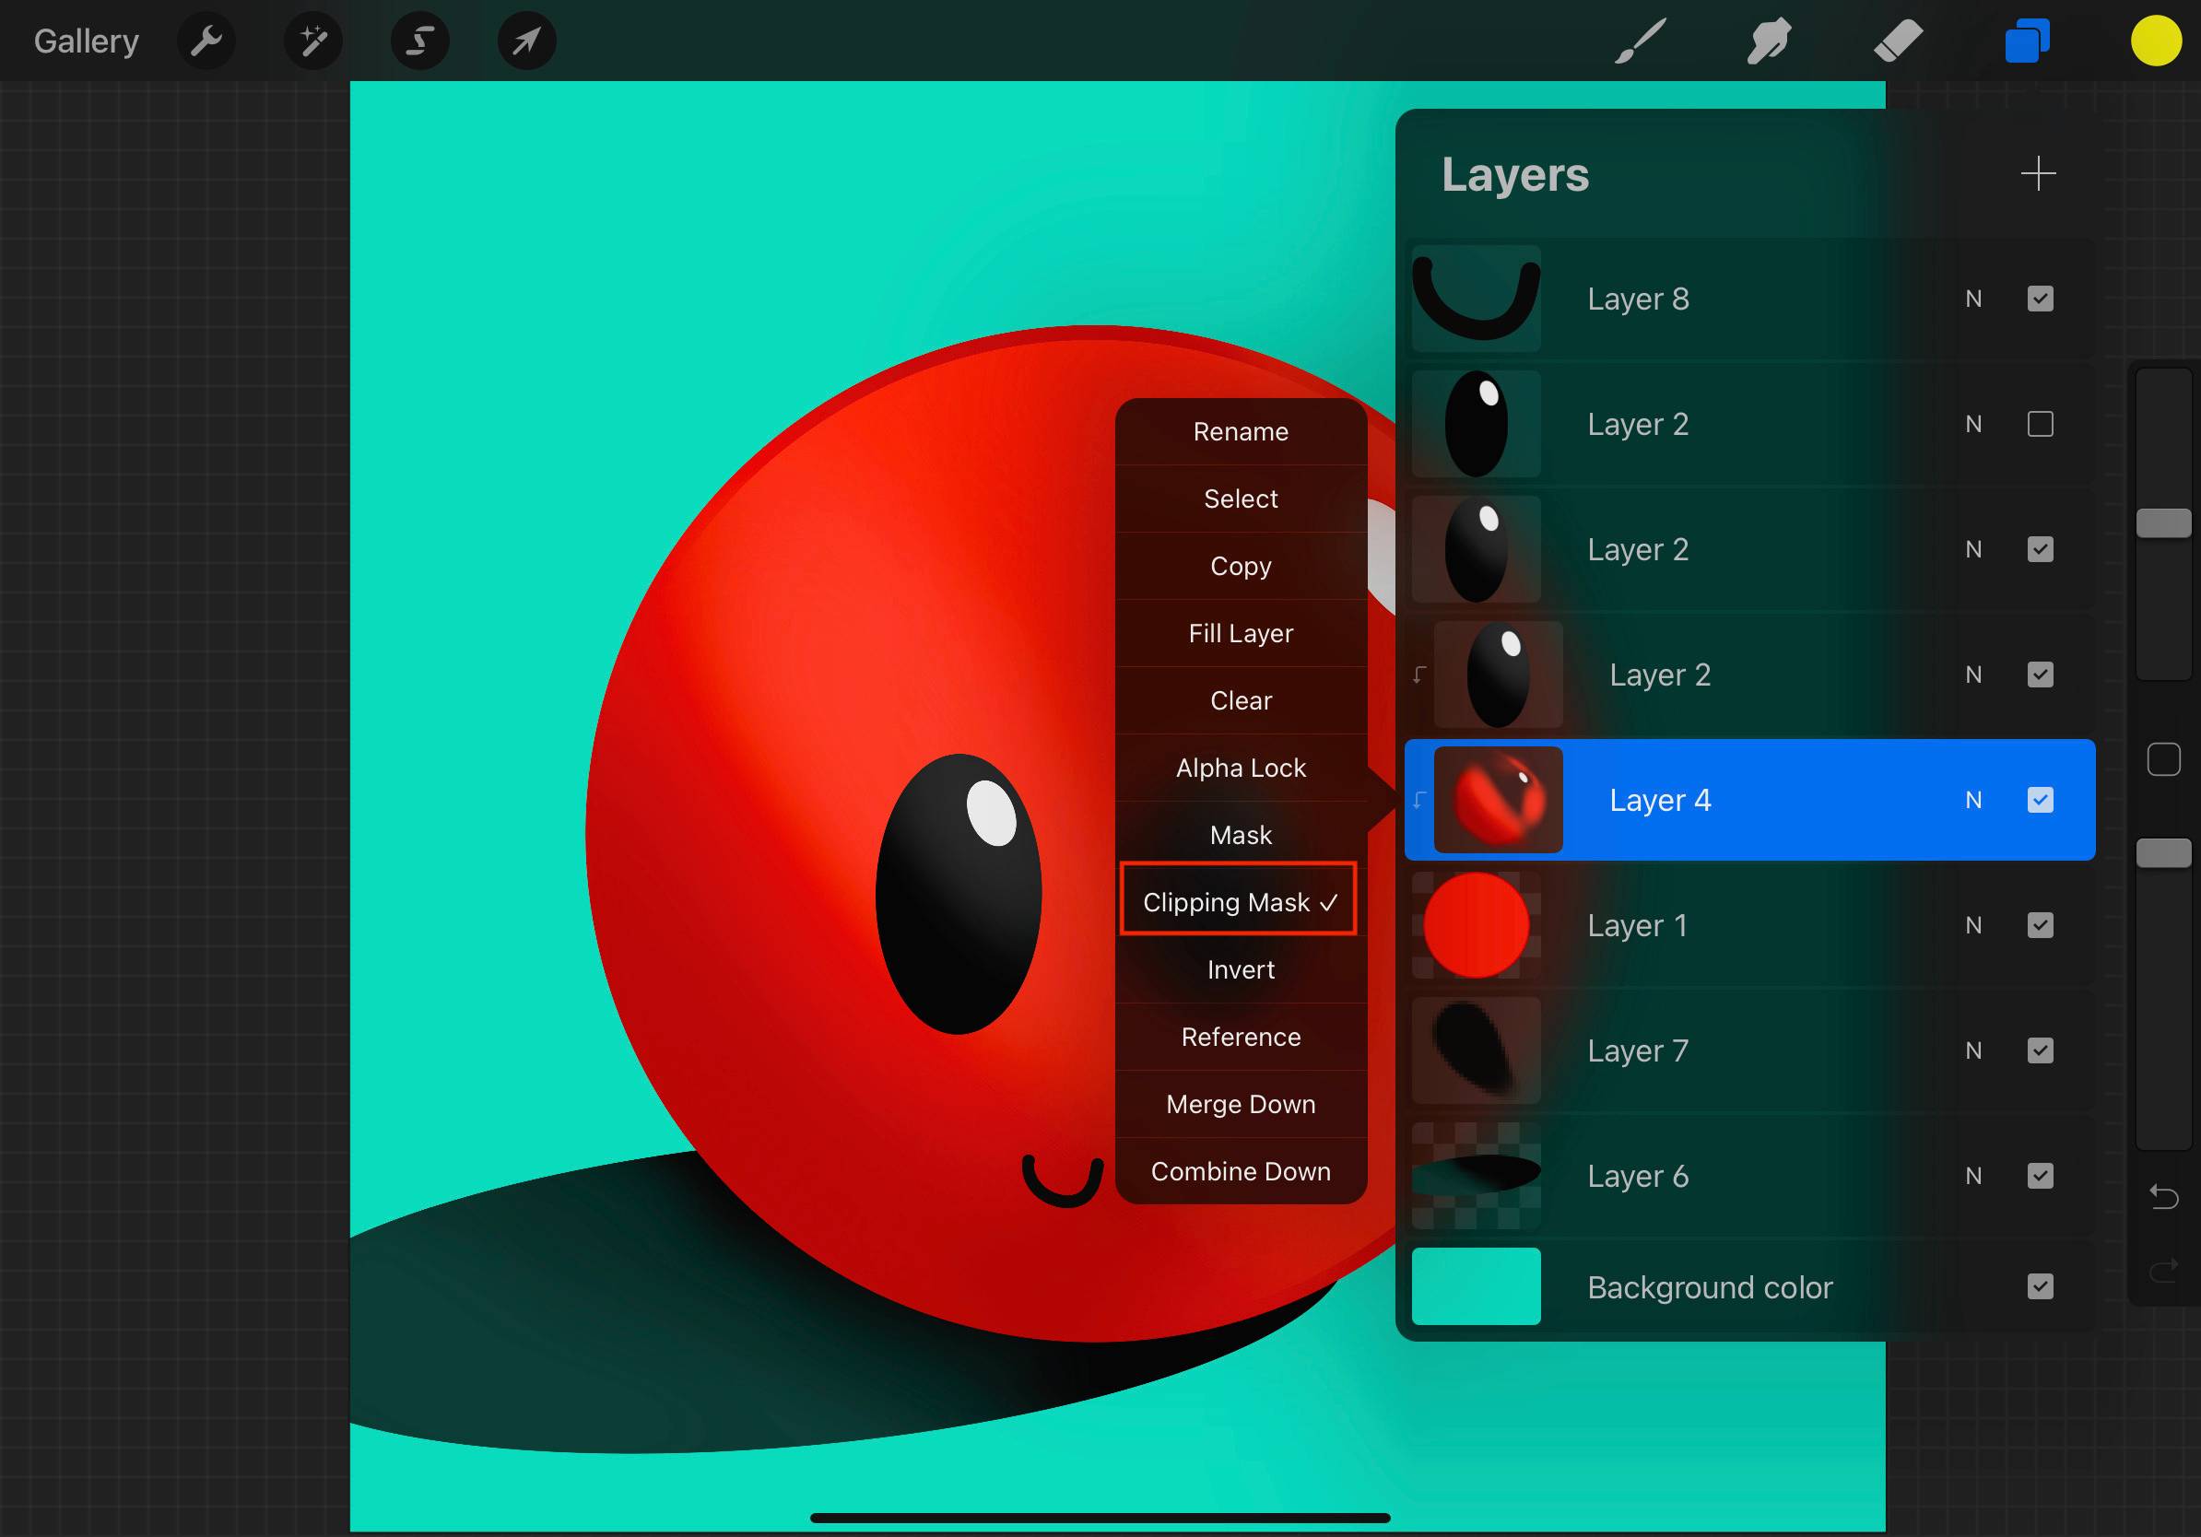Open the Actions wrench menu
2201x1537 pixels.
tap(206, 41)
